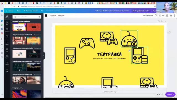Click the duplicate icon in toolbar
This screenshot has height=100, width=177.
click(x=171, y=16)
